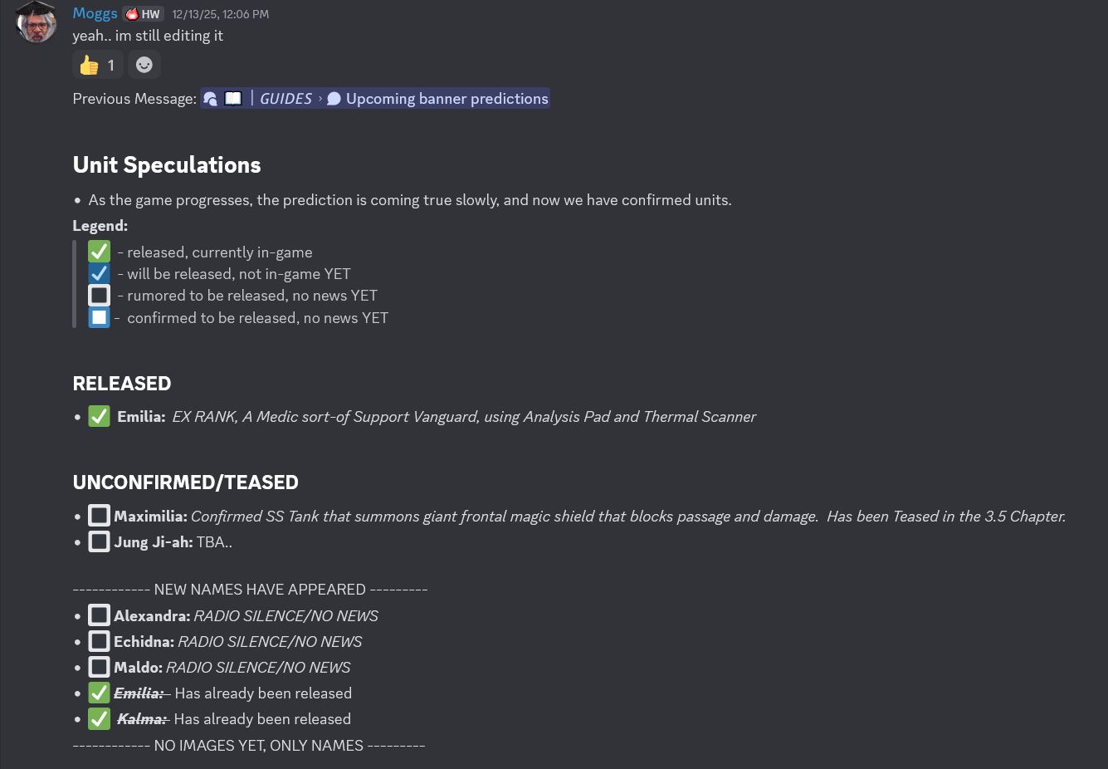Click the thumbs up reaction emoji
This screenshot has width=1108, height=769.
click(90, 65)
